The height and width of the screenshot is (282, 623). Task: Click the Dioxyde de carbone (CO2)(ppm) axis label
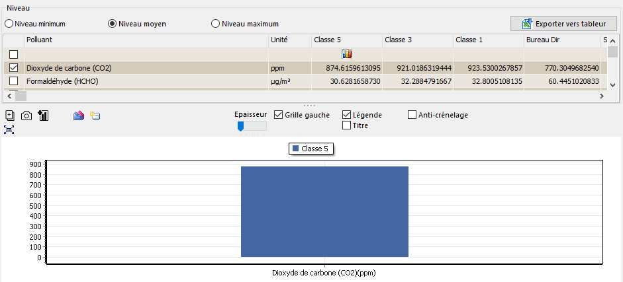[x=324, y=273]
